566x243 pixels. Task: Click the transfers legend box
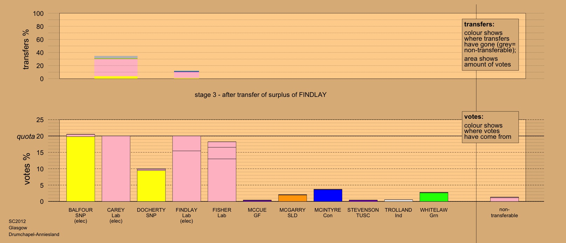click(490, 45)
